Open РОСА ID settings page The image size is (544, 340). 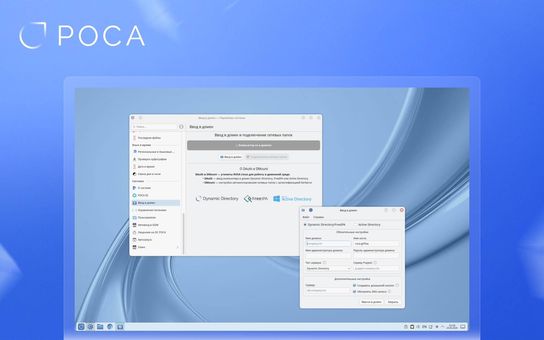(x=156, y=195)
